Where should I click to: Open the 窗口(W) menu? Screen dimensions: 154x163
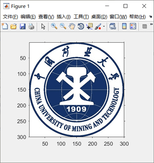click(x=118, y=17)
